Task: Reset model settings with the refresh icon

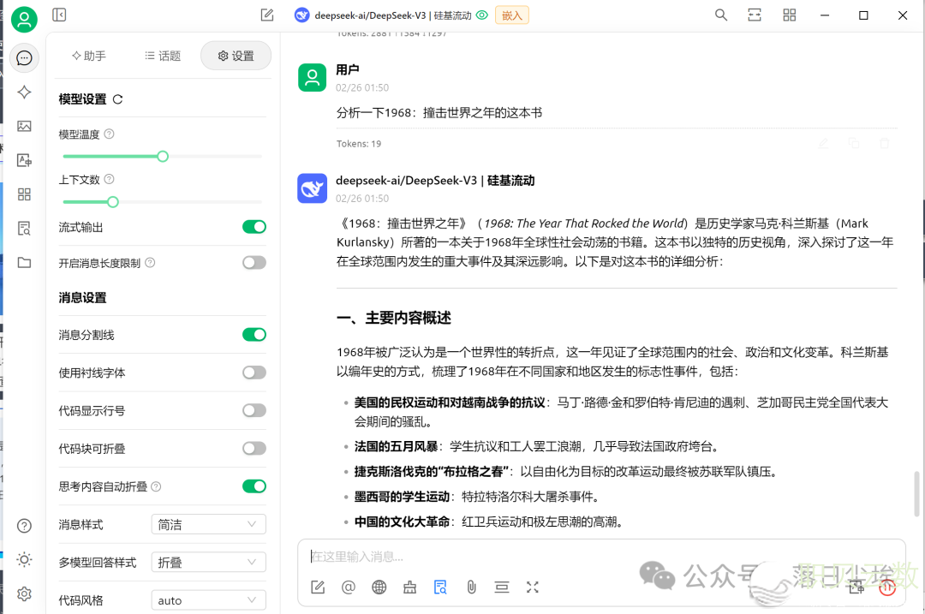Action: 118,99
